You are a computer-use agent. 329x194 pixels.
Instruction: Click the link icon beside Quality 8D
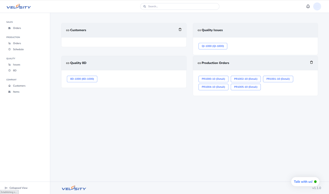click(68, 63)
